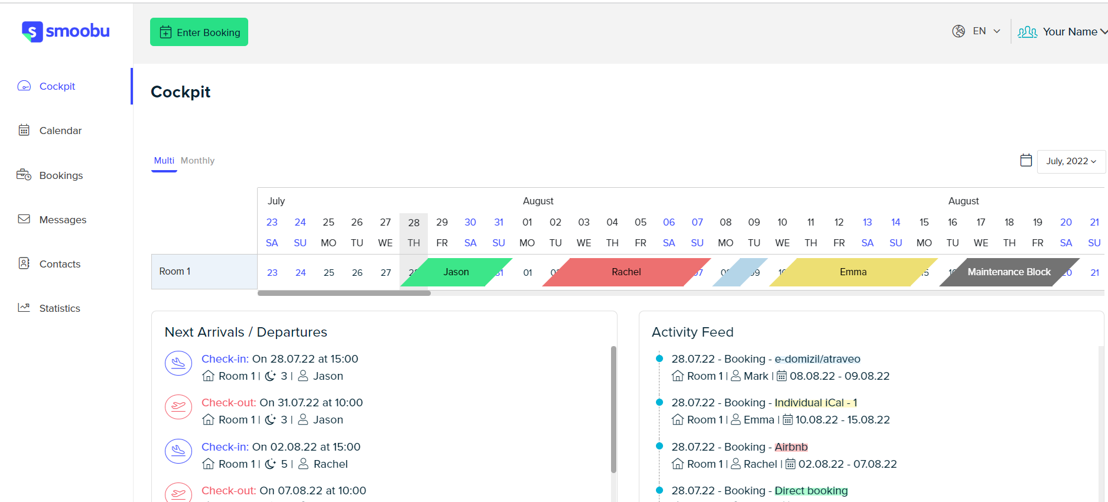Click the 02.08.22 - 07.08.22 date range
This screenshot has height=502, width=1108.
(847, 464)
